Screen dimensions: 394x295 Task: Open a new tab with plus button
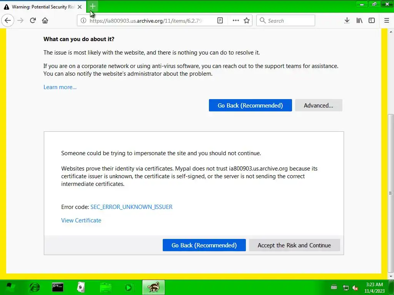tap(92, 6)
